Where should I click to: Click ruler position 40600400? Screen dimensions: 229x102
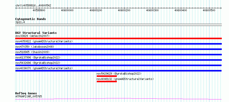[x=181, y=10]
